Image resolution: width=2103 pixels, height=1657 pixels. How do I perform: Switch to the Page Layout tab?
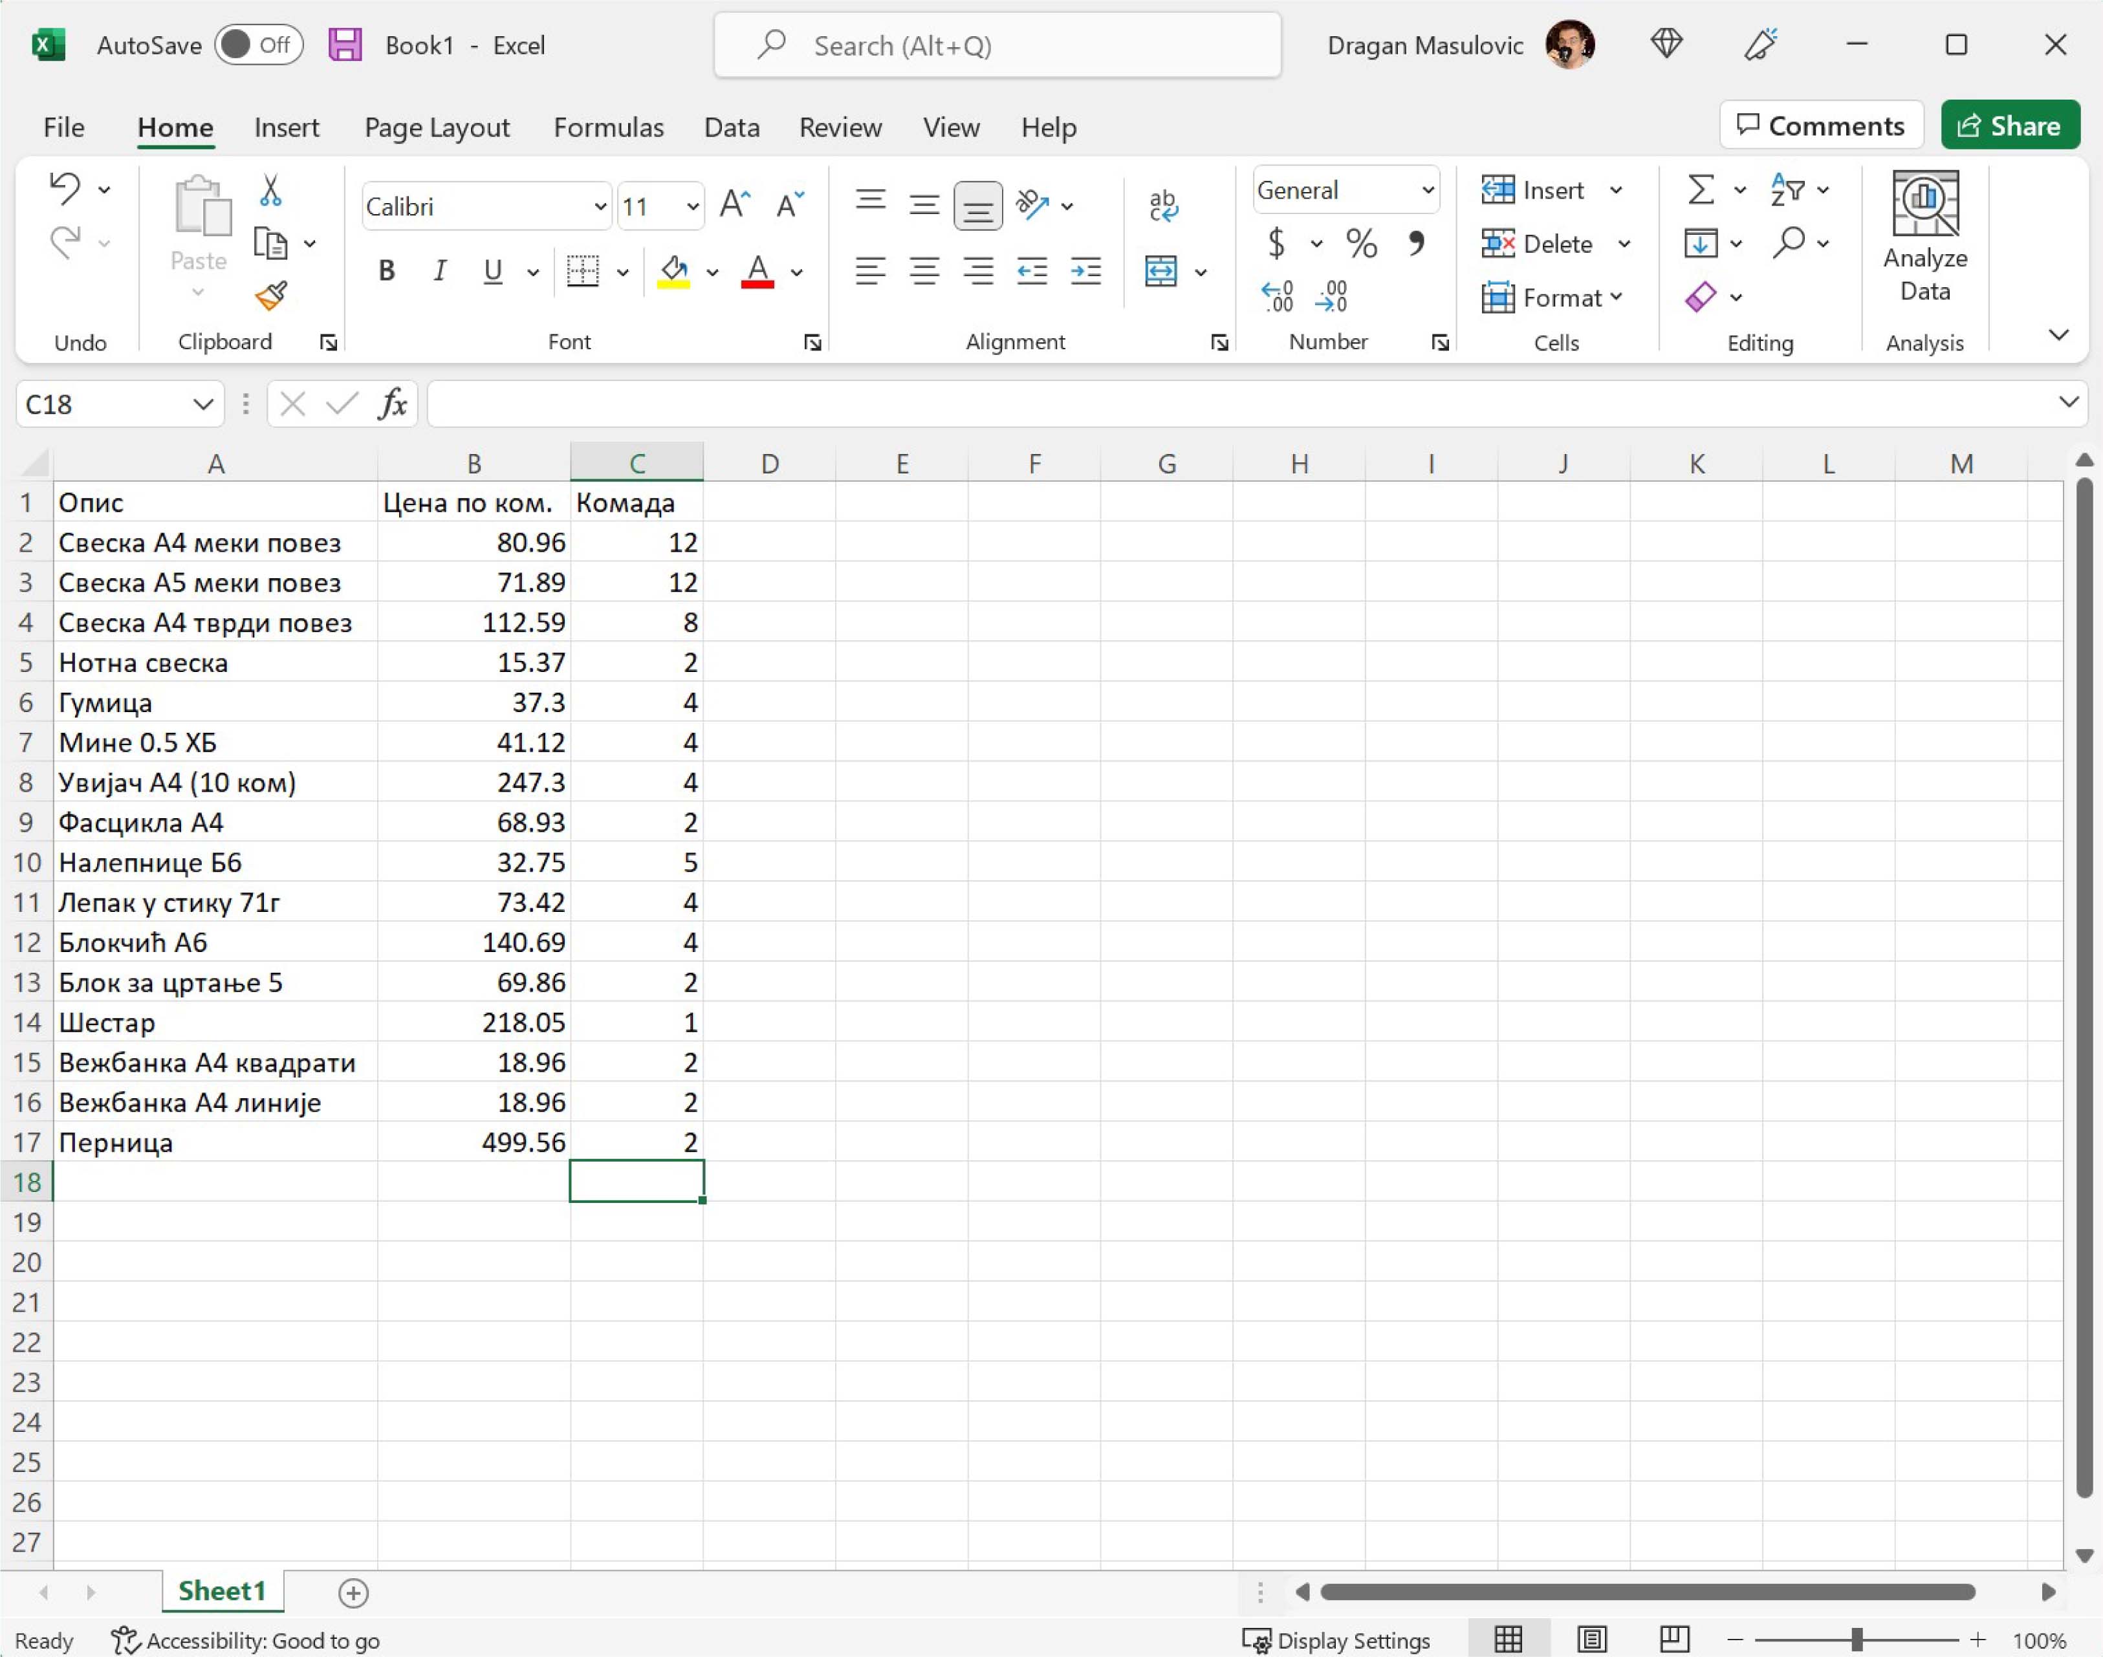tap(437, 127)
